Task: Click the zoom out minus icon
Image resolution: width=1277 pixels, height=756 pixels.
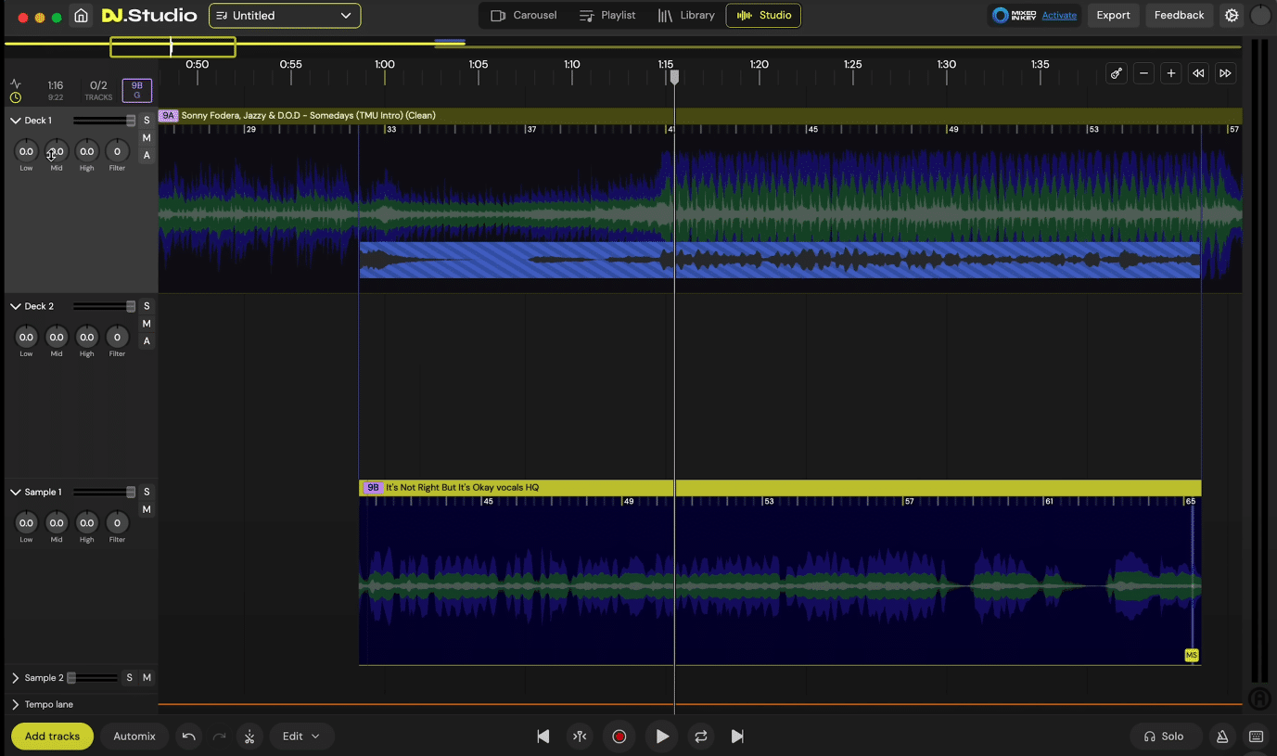Action: [1143, 73]
